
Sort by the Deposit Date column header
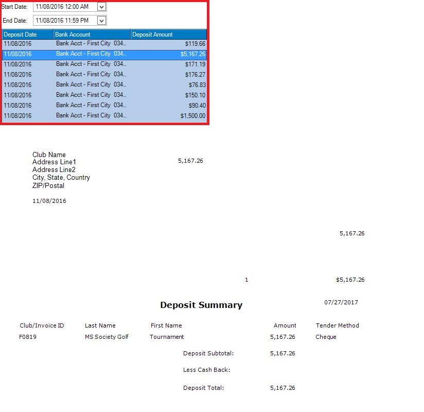pyautogui.click(x=28, y=35)
